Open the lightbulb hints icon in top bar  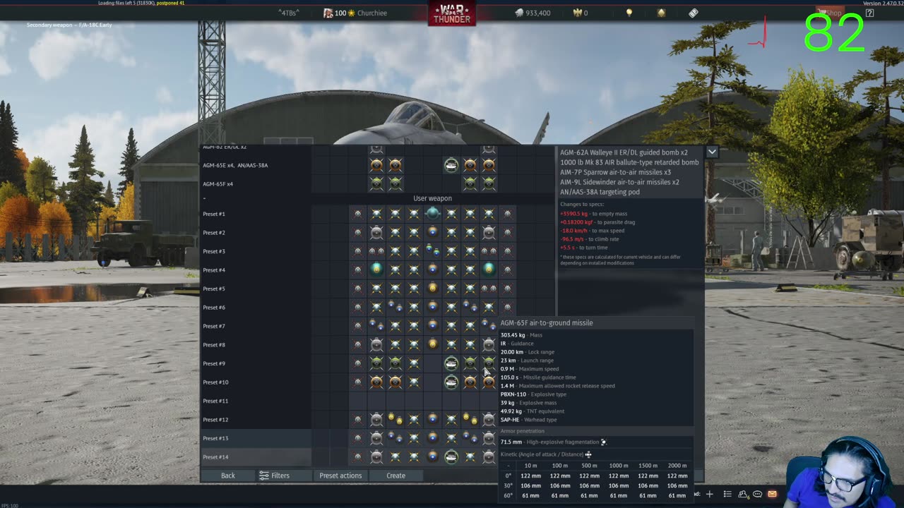[x=629, y=13]
